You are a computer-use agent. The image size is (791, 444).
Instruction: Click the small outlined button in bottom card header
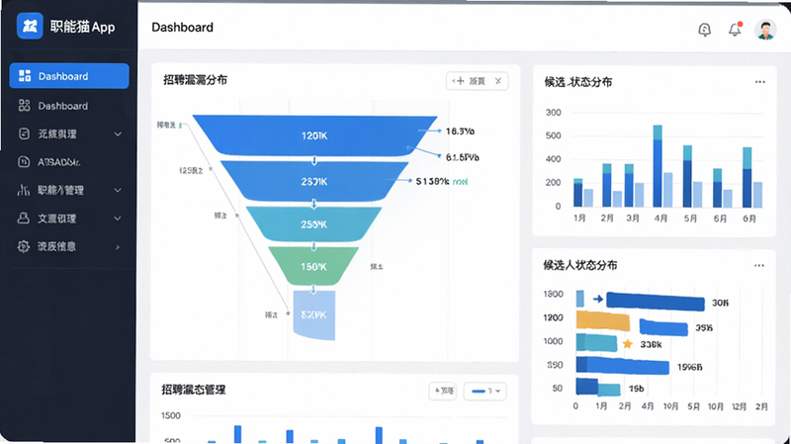[x=443, y=391]
